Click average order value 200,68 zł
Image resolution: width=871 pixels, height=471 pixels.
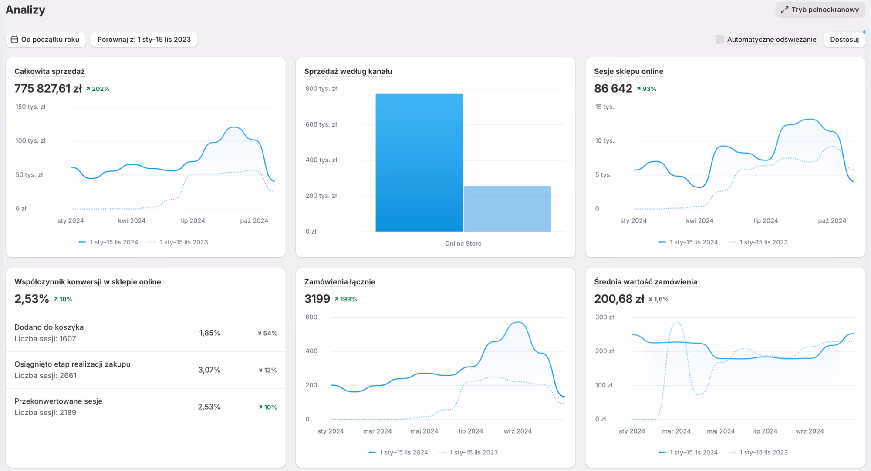click(619, 299)
